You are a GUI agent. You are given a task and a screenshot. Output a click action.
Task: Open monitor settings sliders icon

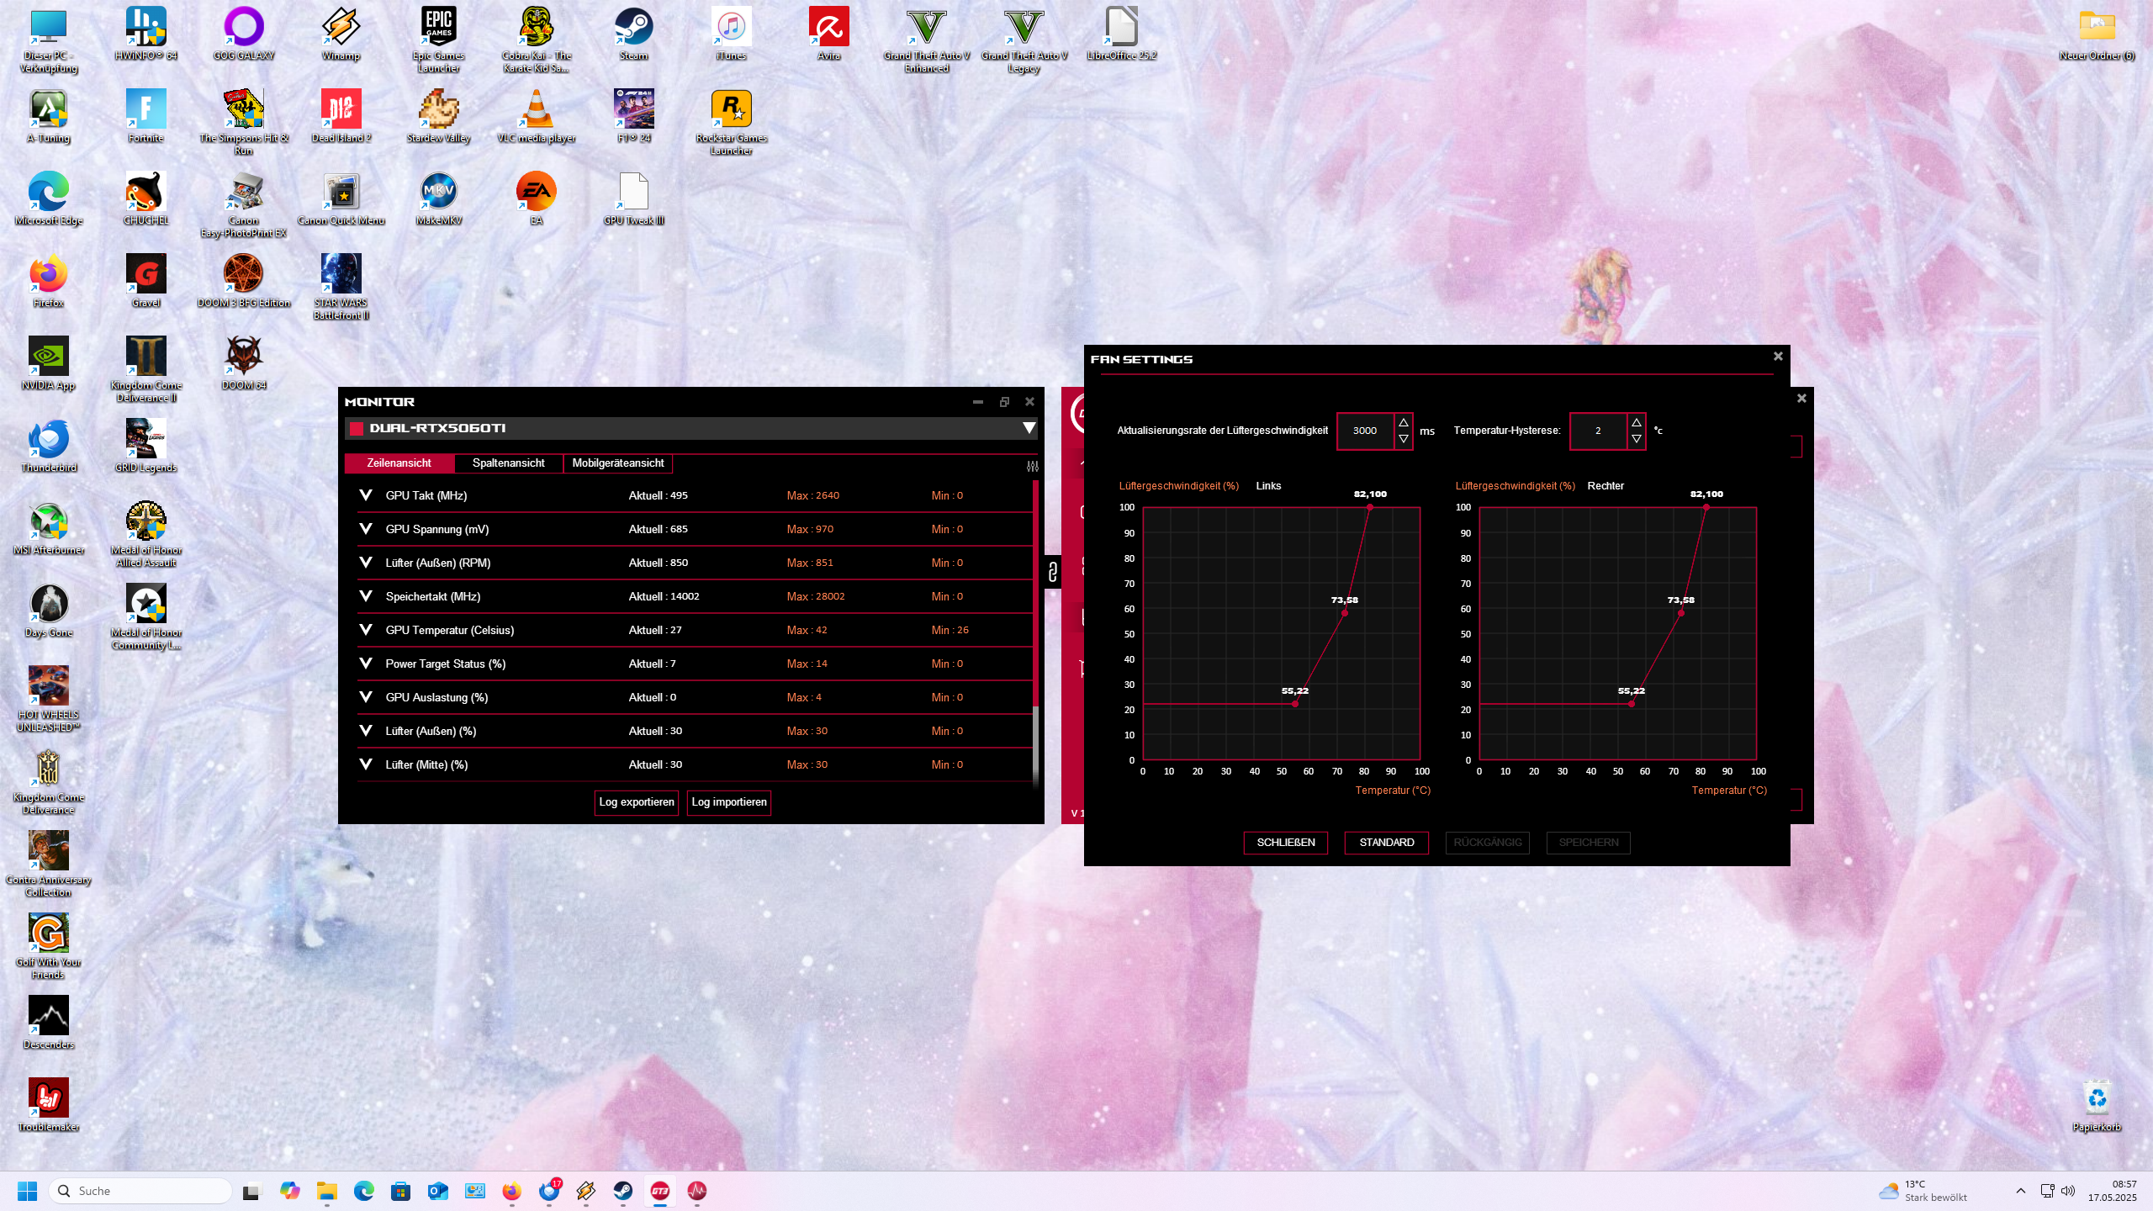[1032, 466]
